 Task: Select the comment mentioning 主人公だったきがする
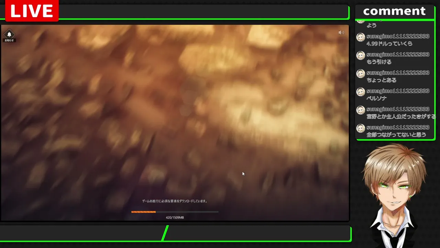coord(401,117)
